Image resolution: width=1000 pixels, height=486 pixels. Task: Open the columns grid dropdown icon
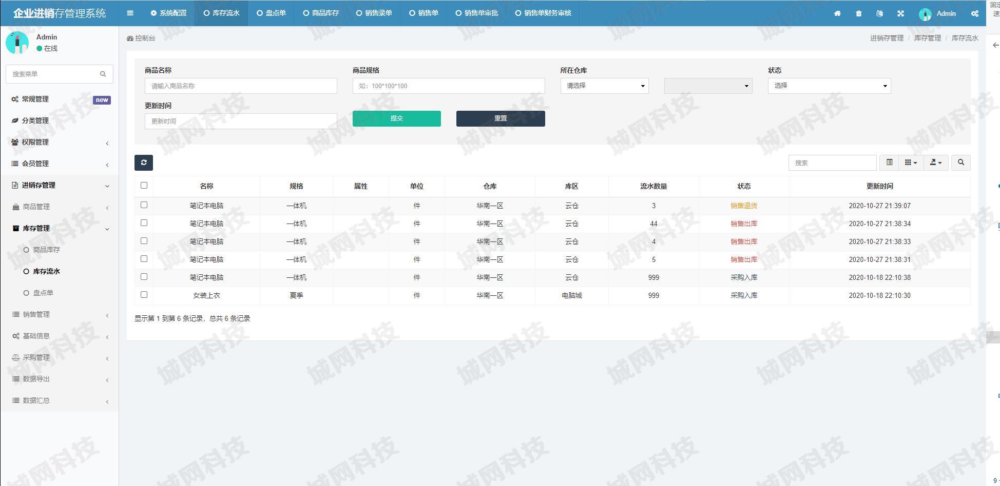[911, 163]
